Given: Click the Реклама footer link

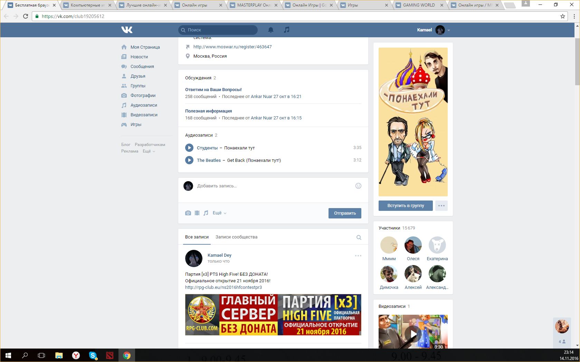Looking at the screenshot, I should point(130,151).
